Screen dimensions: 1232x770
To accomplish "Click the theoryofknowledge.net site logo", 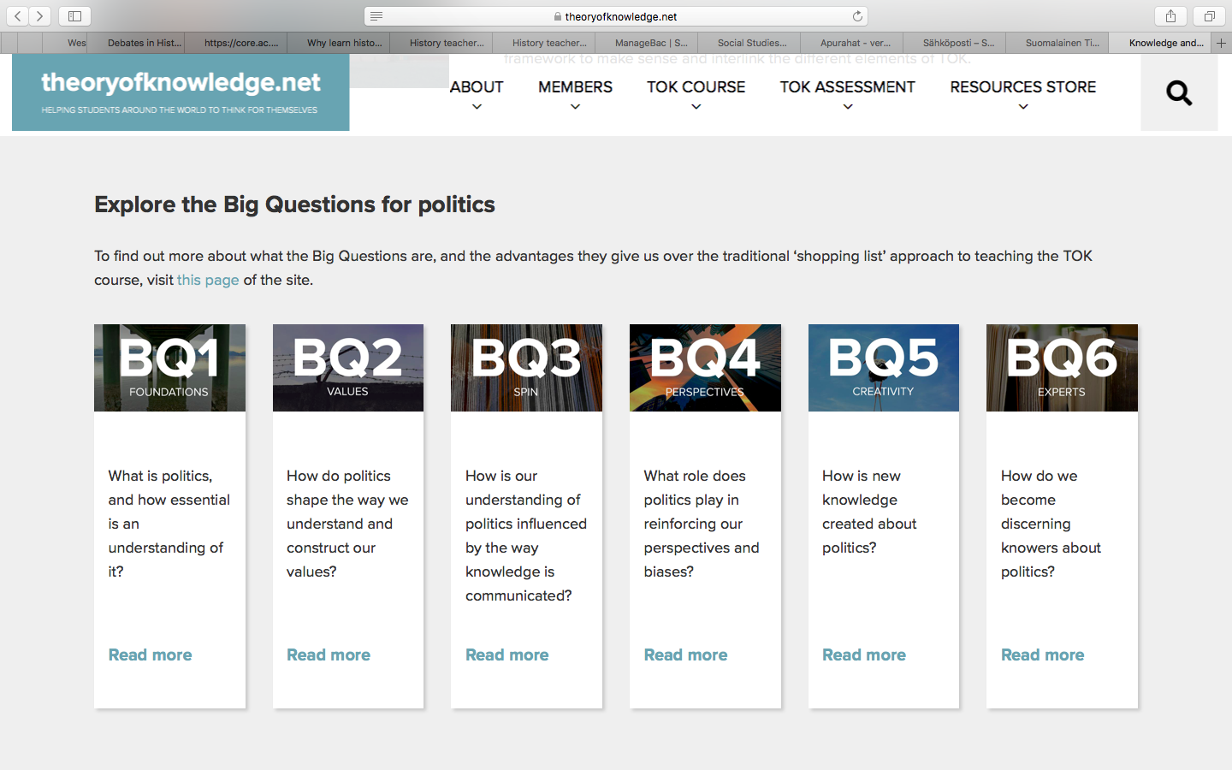I will click(181, 92).
